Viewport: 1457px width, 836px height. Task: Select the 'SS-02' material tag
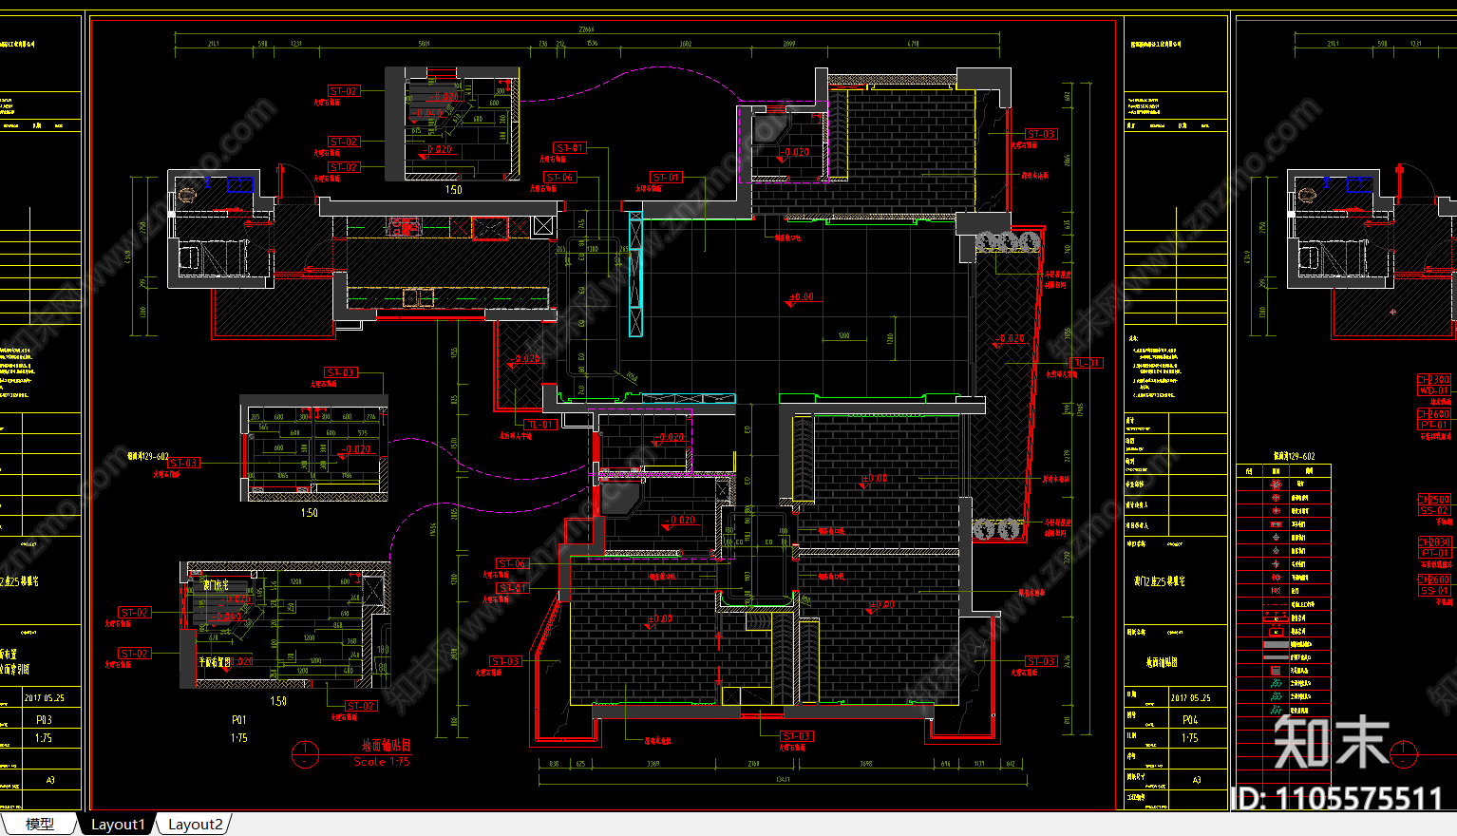tap(1434, 510)
